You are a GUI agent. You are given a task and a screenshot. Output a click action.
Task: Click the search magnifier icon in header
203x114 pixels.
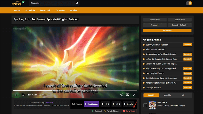point(77,3)
